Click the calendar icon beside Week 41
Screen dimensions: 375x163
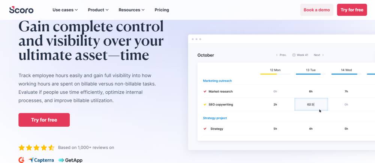(x=294, y=55)
